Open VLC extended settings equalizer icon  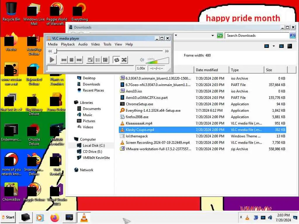(x=105, y=60)
